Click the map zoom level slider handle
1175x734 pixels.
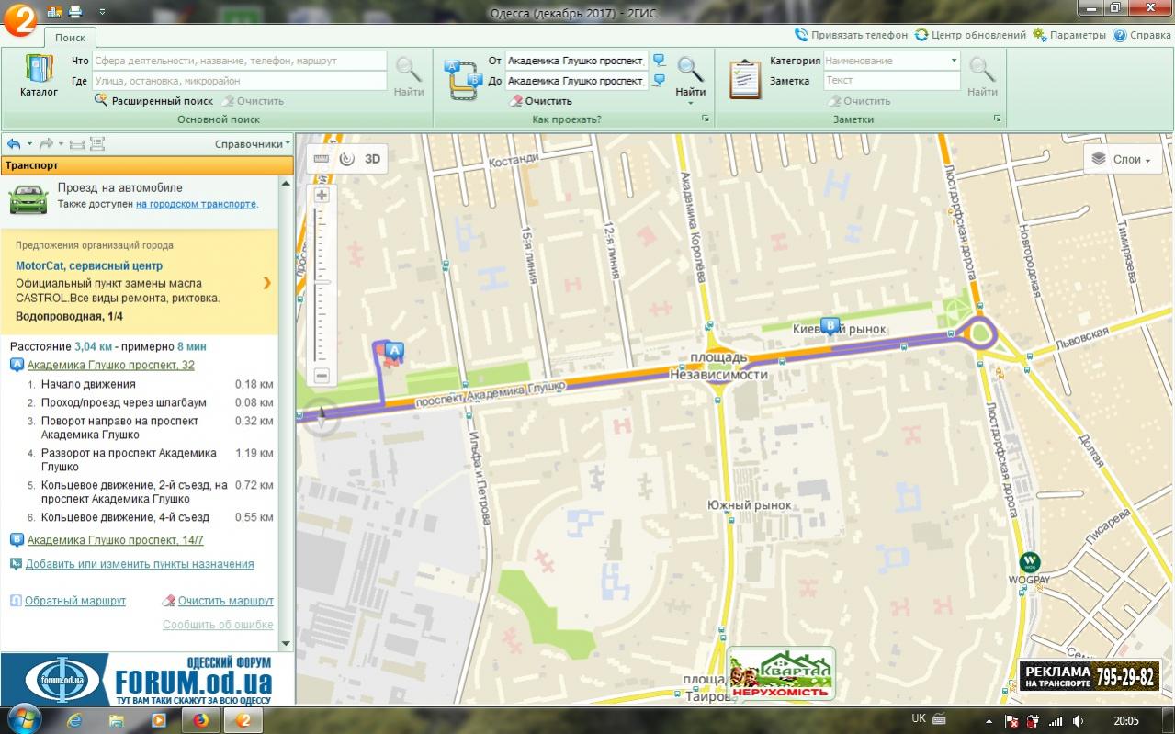pos(322,282)
